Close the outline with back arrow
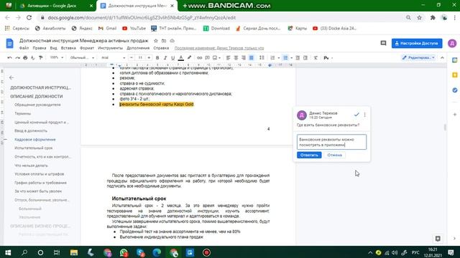The image size is (460, 258). (11, 77)
